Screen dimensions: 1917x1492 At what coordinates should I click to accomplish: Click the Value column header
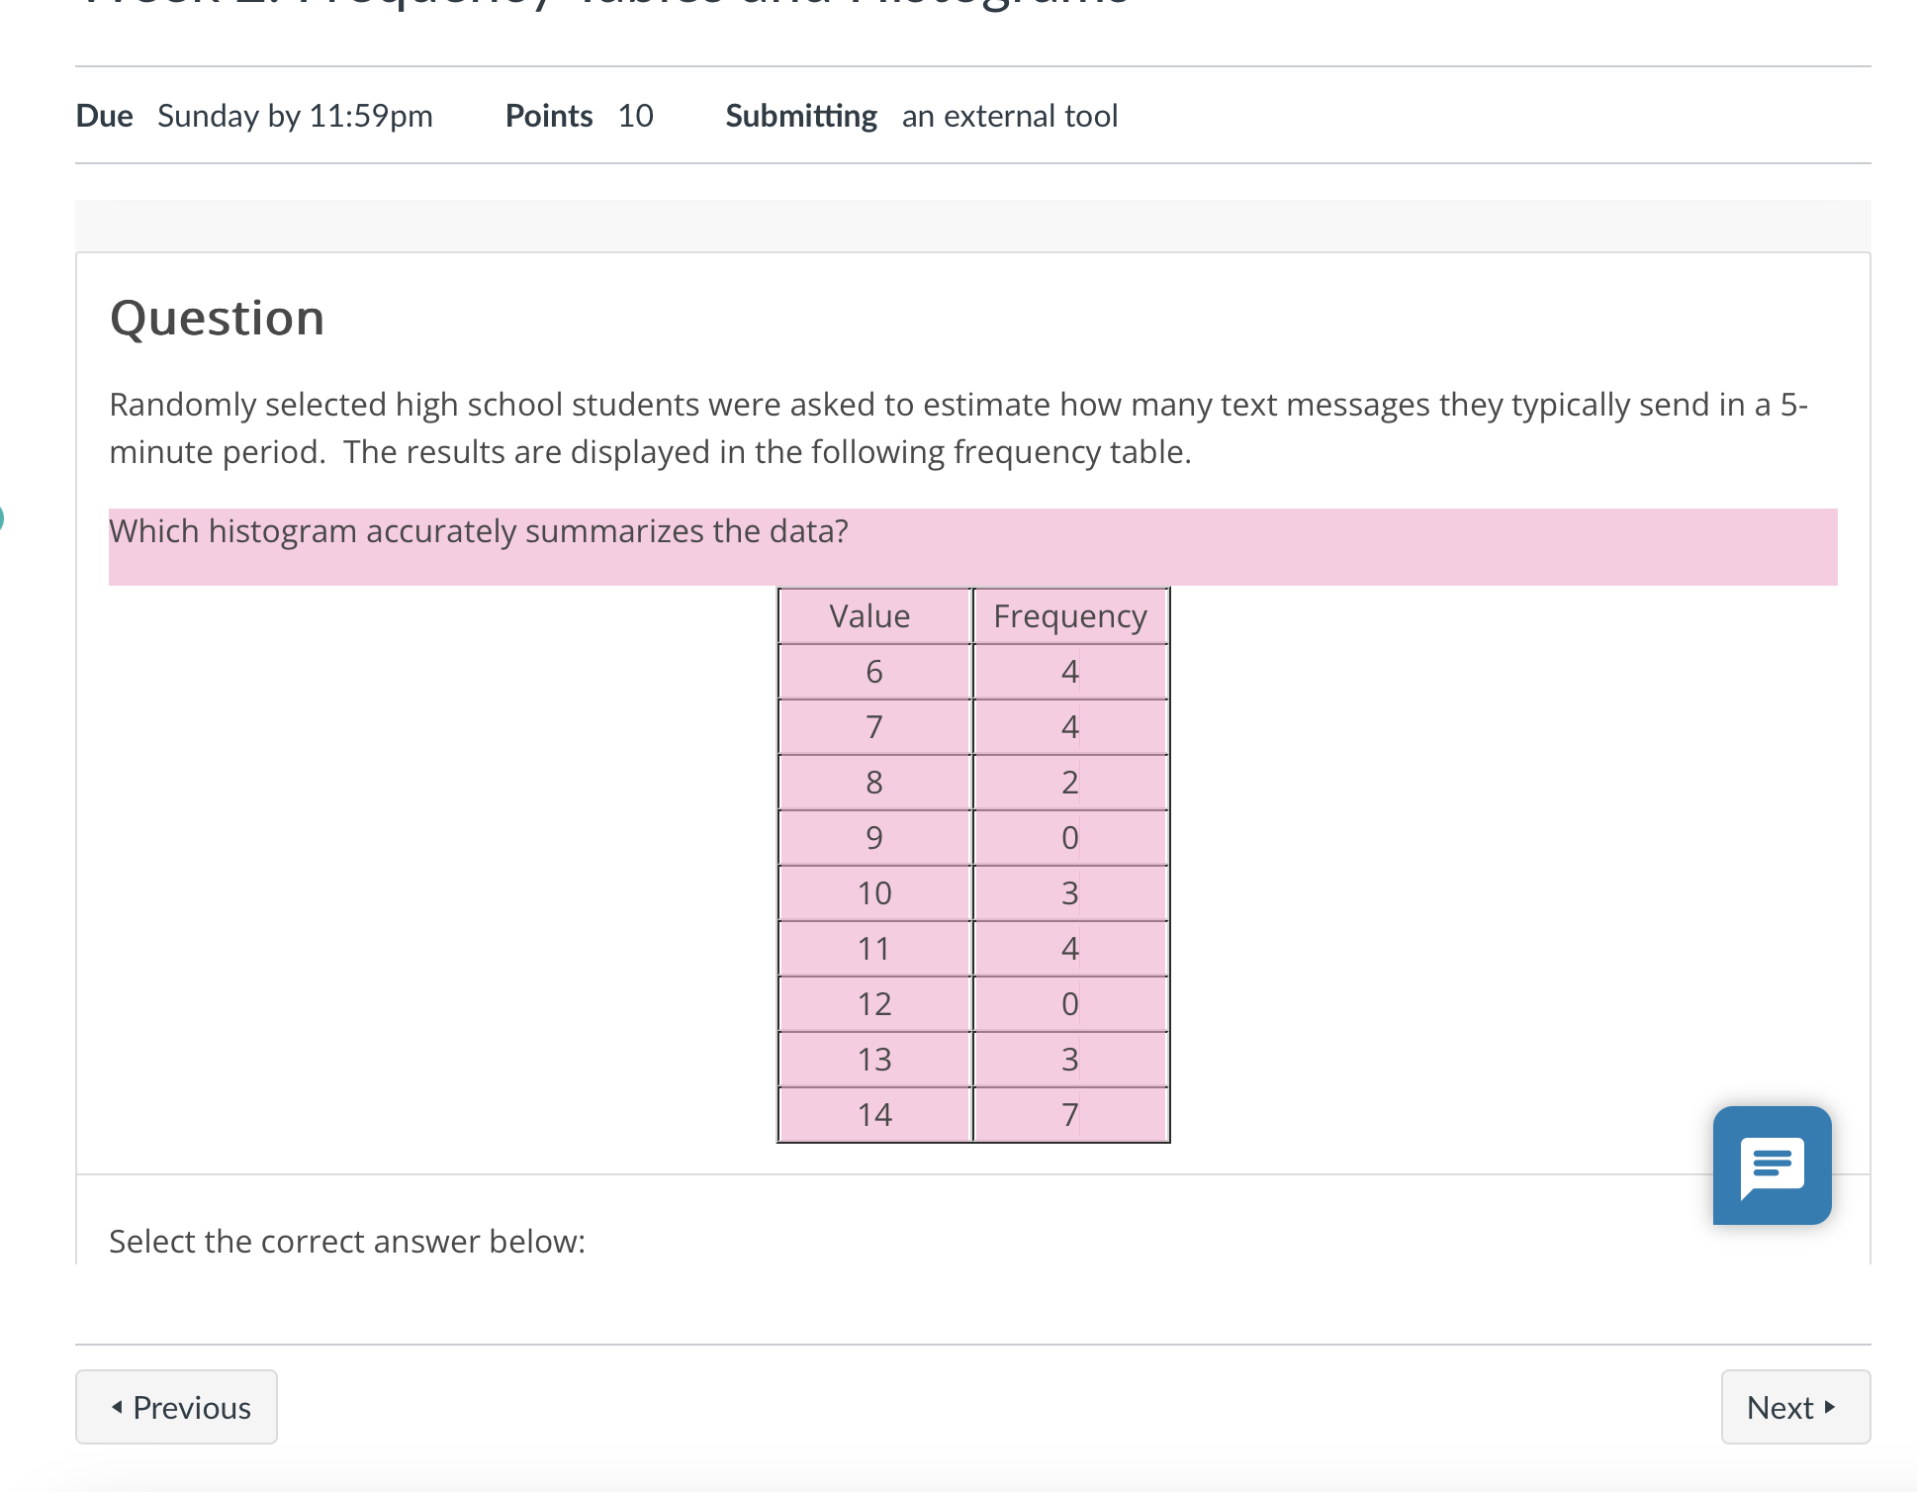click(874, 616)
